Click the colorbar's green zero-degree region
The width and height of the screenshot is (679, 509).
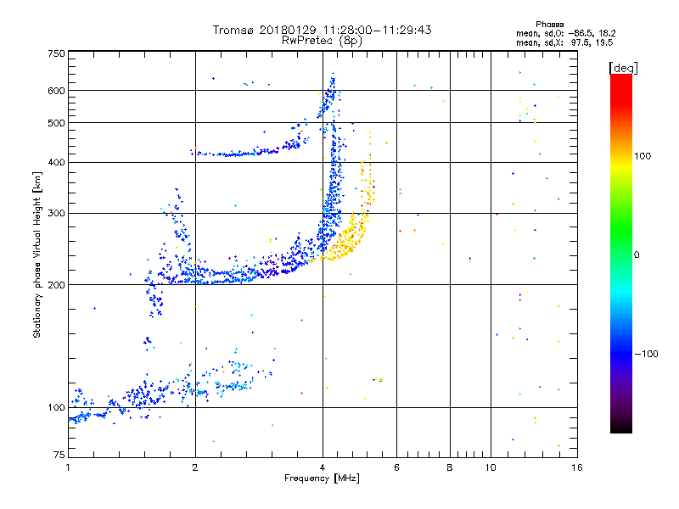(x=621, y=243)
